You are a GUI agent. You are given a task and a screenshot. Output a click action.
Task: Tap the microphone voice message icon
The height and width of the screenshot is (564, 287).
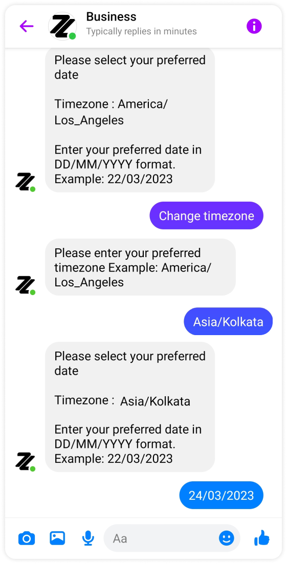pyautogui.click(x=88, y=538)
